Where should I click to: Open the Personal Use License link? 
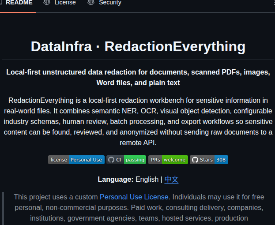click(x=134, y=197)
